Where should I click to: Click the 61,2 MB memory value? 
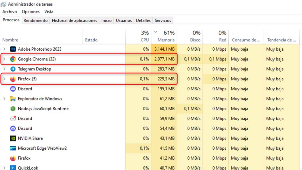pos(168,99)
